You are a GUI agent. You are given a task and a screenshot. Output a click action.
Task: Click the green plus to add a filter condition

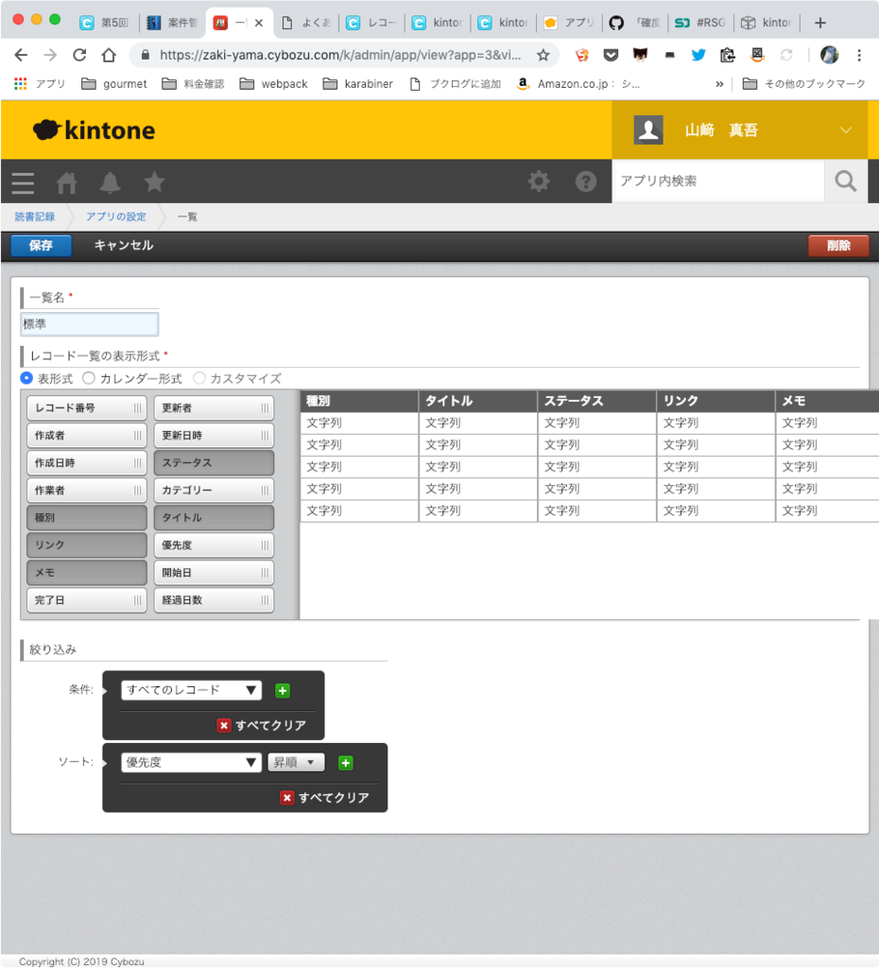coord(283,690)
